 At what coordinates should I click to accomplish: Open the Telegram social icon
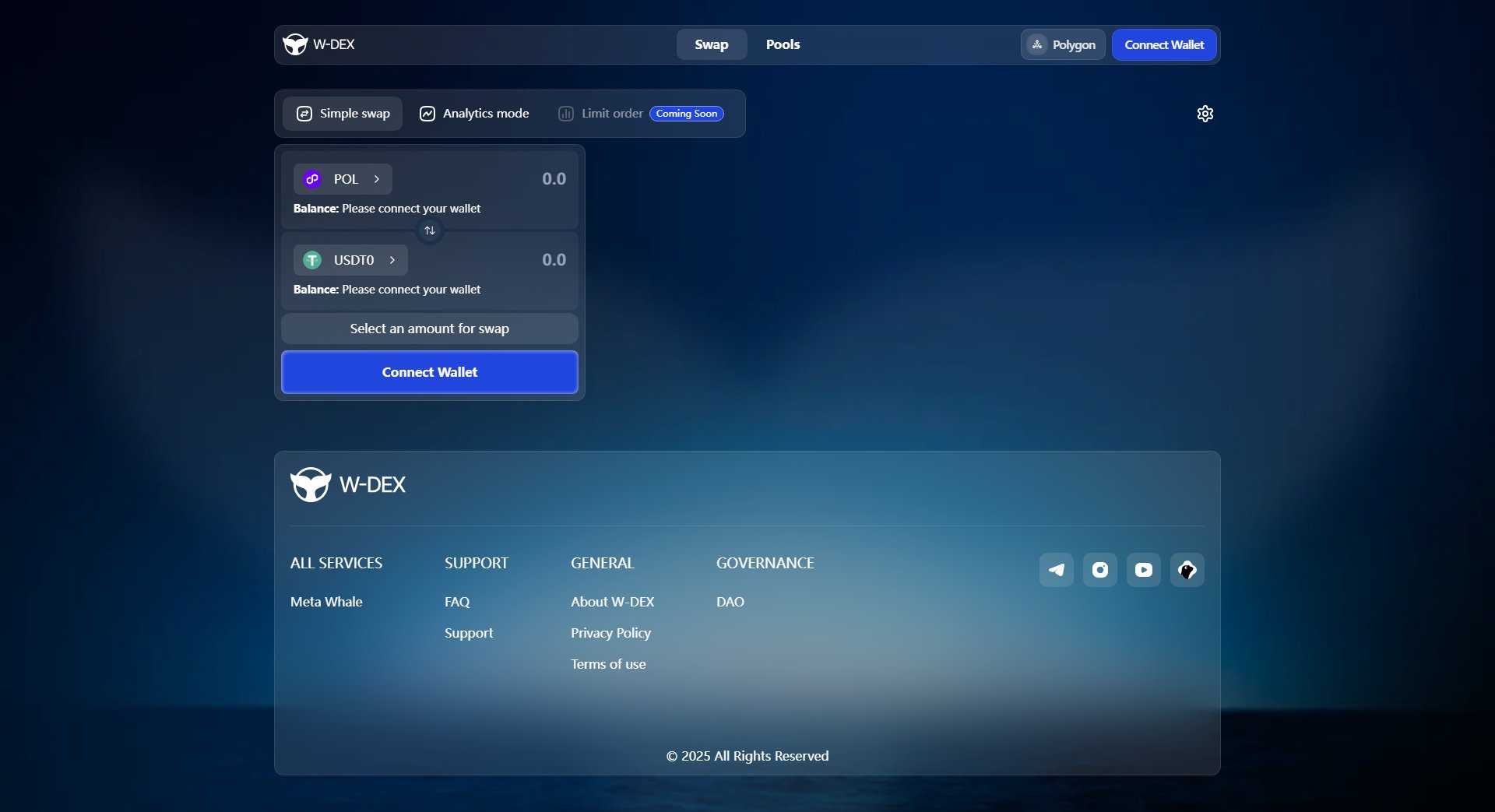click(1056, 569)
